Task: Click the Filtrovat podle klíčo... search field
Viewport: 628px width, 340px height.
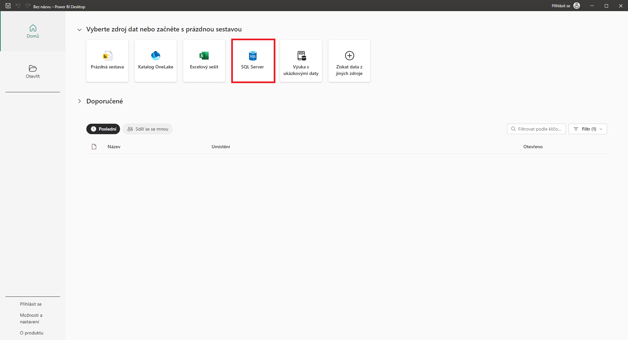Action: pyautogui.click(x=536, y=129)
